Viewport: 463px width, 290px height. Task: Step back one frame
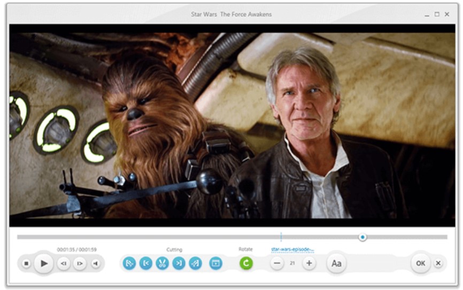click(64, 263)
